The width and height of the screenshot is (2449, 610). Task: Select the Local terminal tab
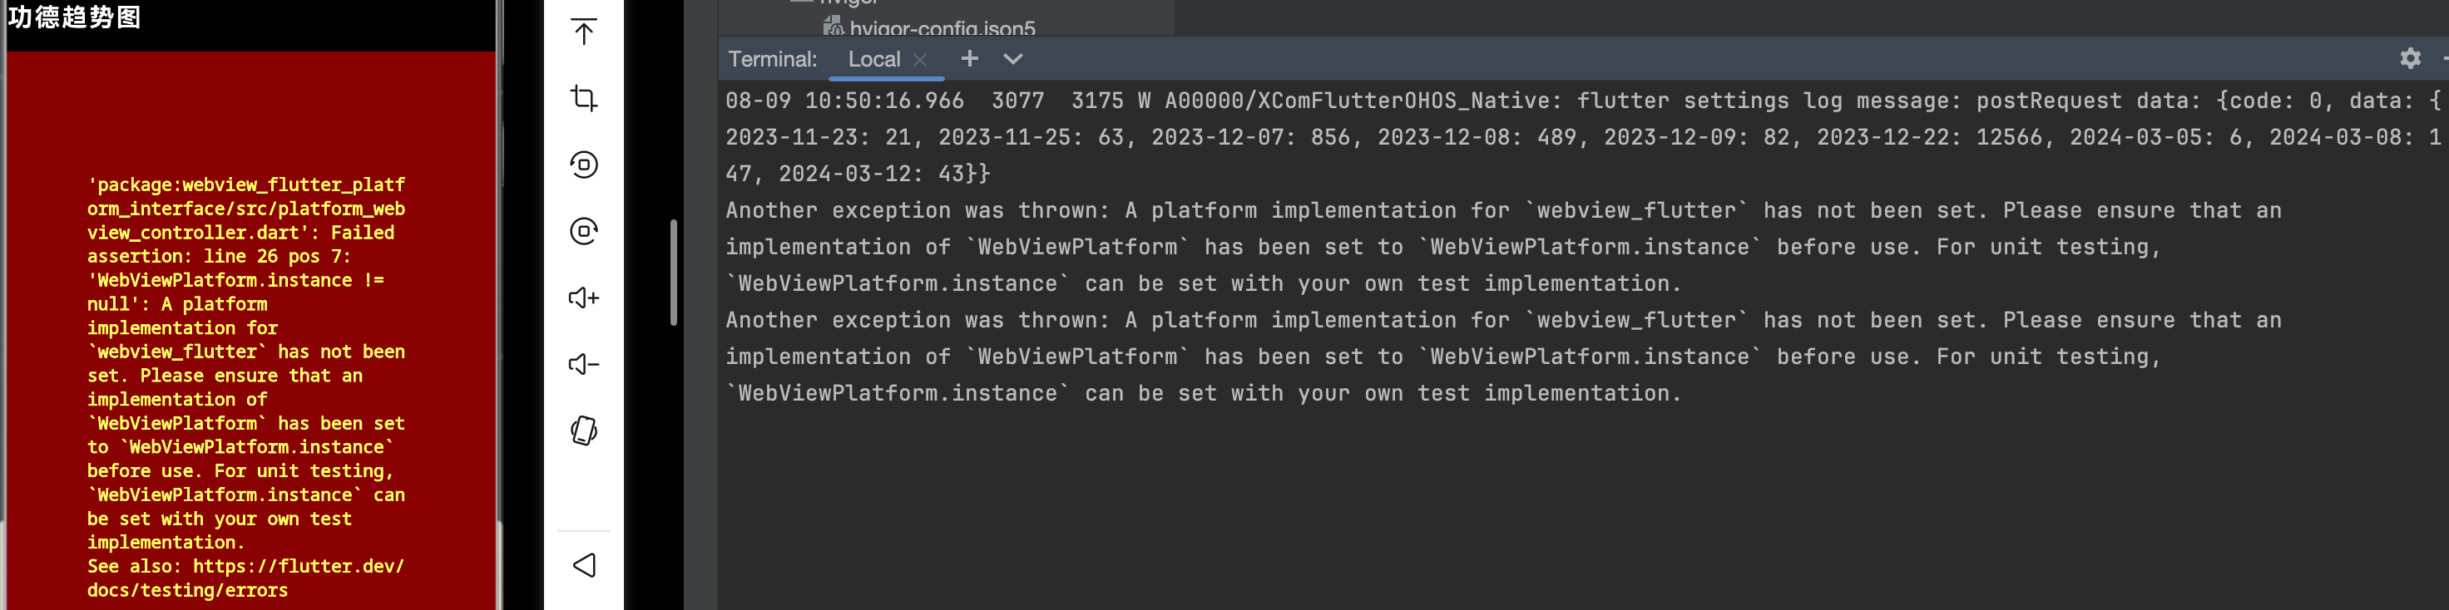click(873, 59)
